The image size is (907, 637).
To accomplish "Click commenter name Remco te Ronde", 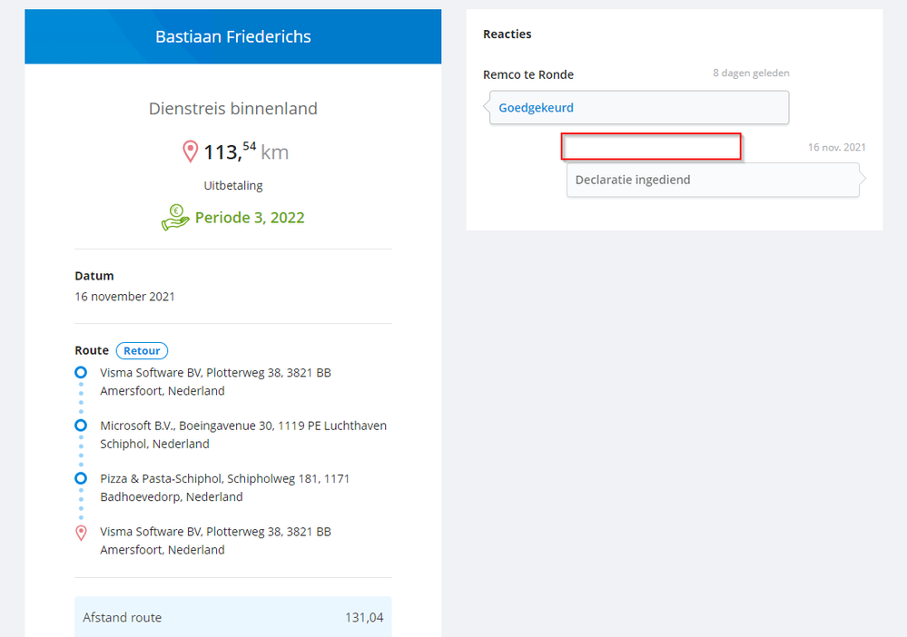I will 528,74.
